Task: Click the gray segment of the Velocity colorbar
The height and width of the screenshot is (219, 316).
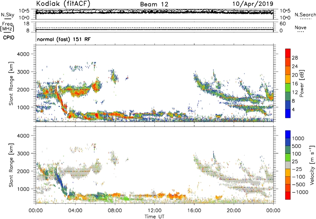Action: [288, 165]
